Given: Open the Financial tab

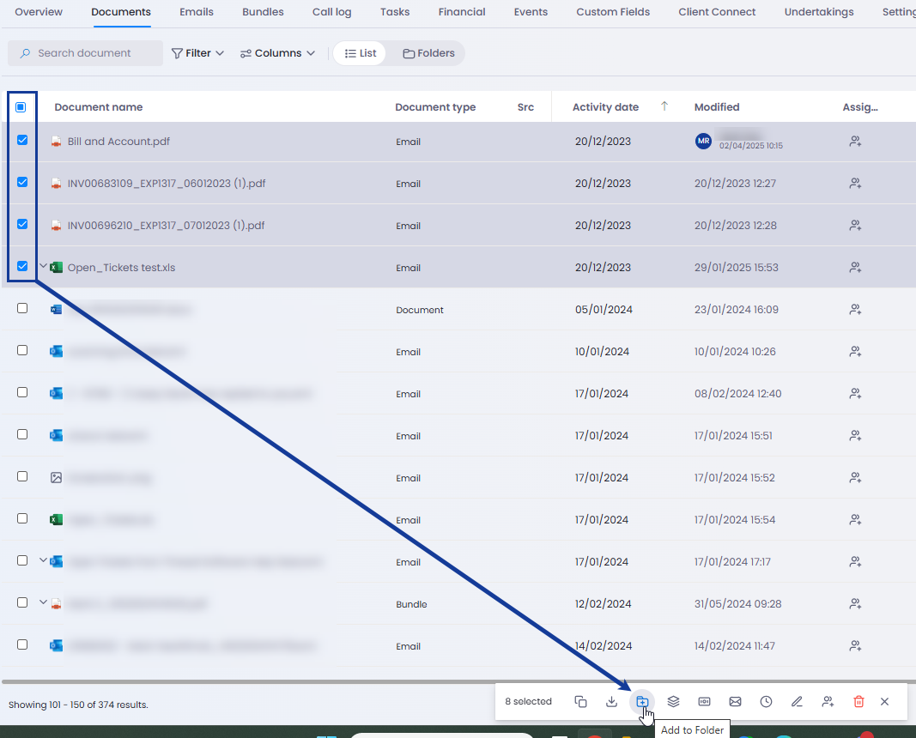Looking at the screenshot, I should 461,12.
